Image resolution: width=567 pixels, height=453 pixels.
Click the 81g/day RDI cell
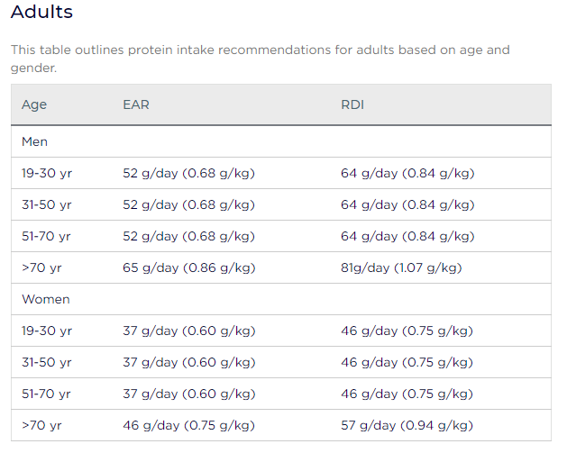click(401, 267)
